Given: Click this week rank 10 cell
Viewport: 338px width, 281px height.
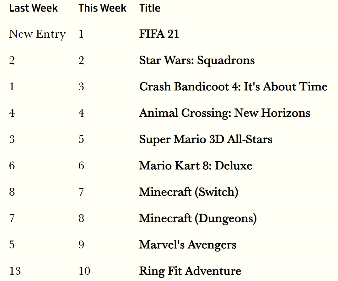Looking at the screenshot, I should (84, 271).
